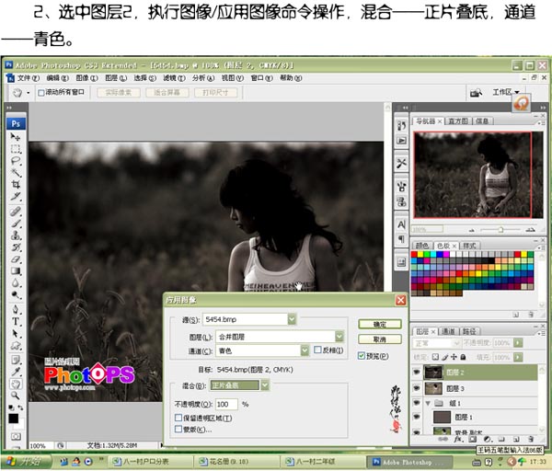The image size is (552, 471).
Task: Open the Layer 图层(L) dropdown
Action: (x=339, y=337)
